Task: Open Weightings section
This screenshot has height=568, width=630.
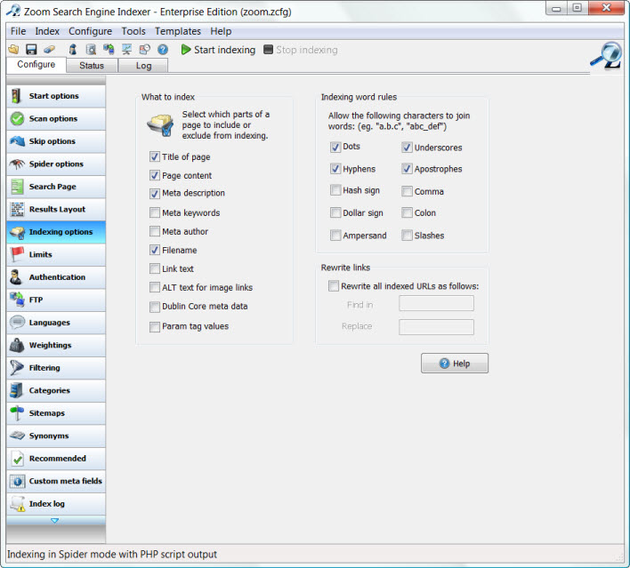Action: pos(56,345)
